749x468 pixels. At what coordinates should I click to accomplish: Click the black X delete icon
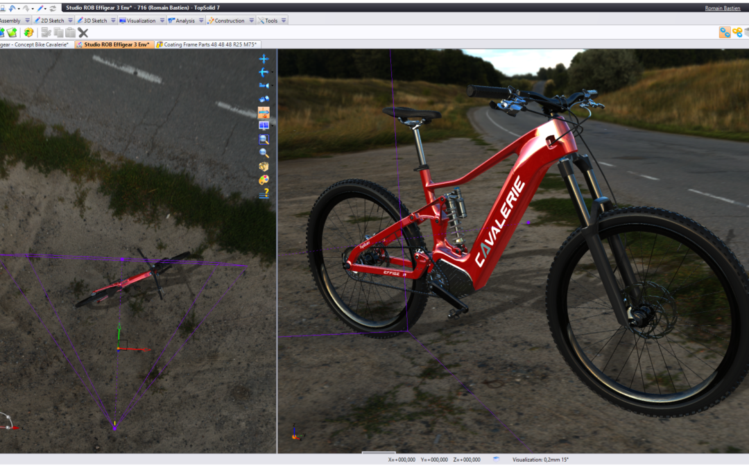pos(83,33)
